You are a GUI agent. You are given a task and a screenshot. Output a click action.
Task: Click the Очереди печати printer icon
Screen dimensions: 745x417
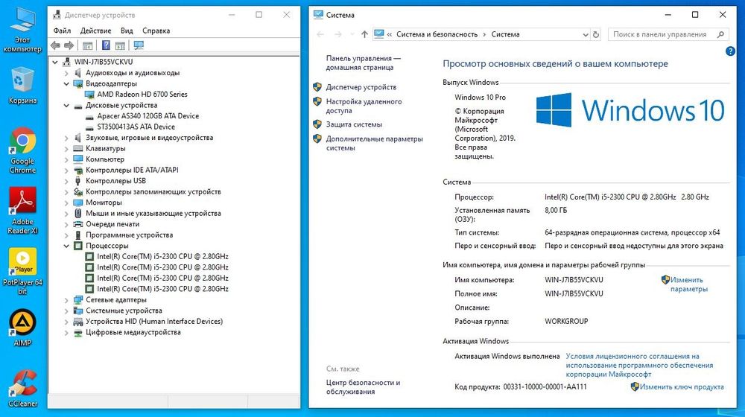(x=78, y=224)
